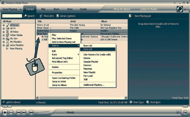The image size is (190, 117).
Task: Select Now Playing tree item
Action: pos(16,48)
